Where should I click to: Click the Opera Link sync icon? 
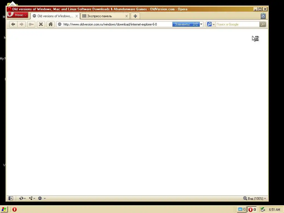(x=21, y=198)
